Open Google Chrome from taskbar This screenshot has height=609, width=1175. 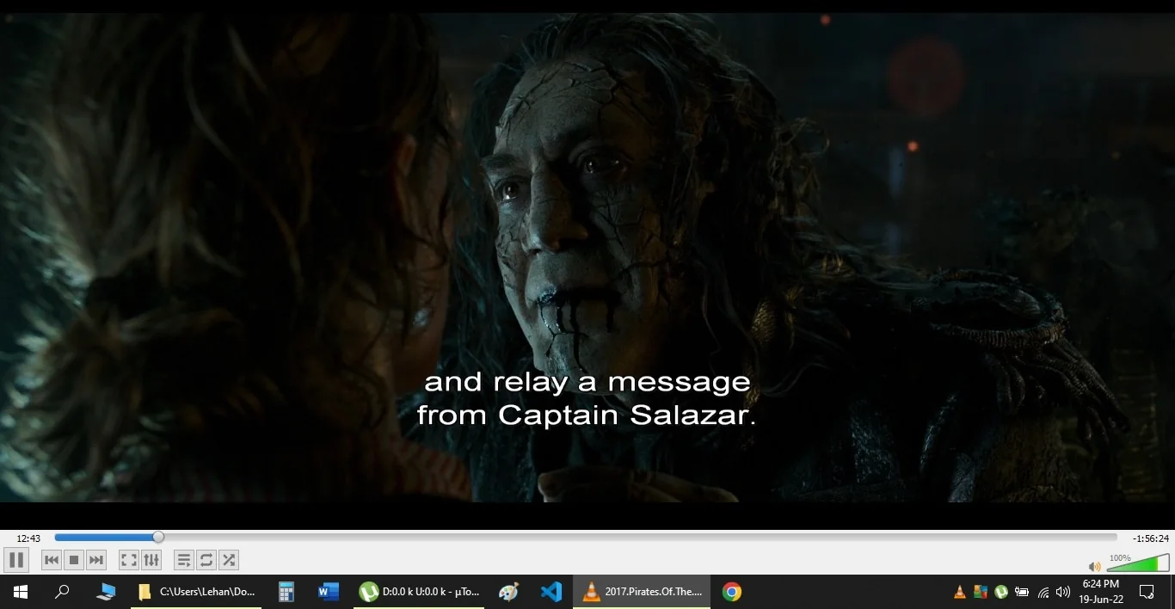(x=732, y=592)
